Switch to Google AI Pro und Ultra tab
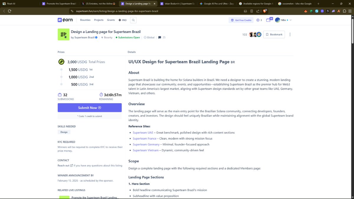This screenshot has height=199, width=354. click(x=216, y=4)
